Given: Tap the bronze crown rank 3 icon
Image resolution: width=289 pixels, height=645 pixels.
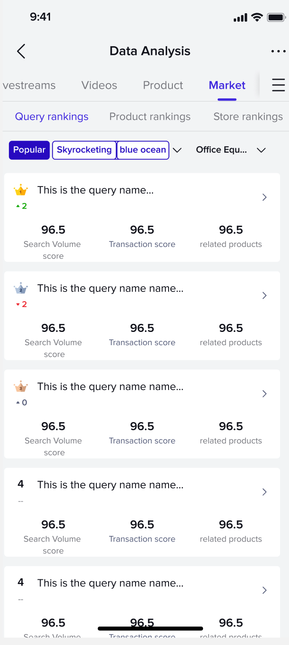Looking at the screenshot, I should [21, 387].
